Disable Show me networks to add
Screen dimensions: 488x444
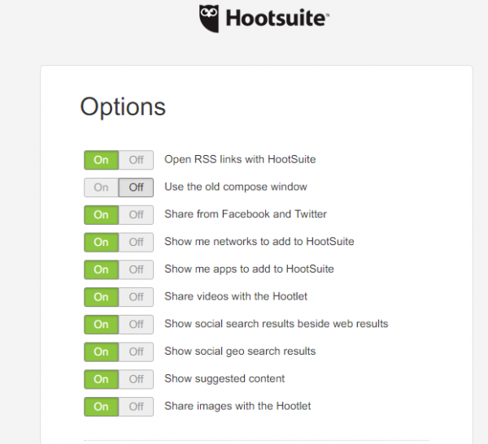click(136, 242)
